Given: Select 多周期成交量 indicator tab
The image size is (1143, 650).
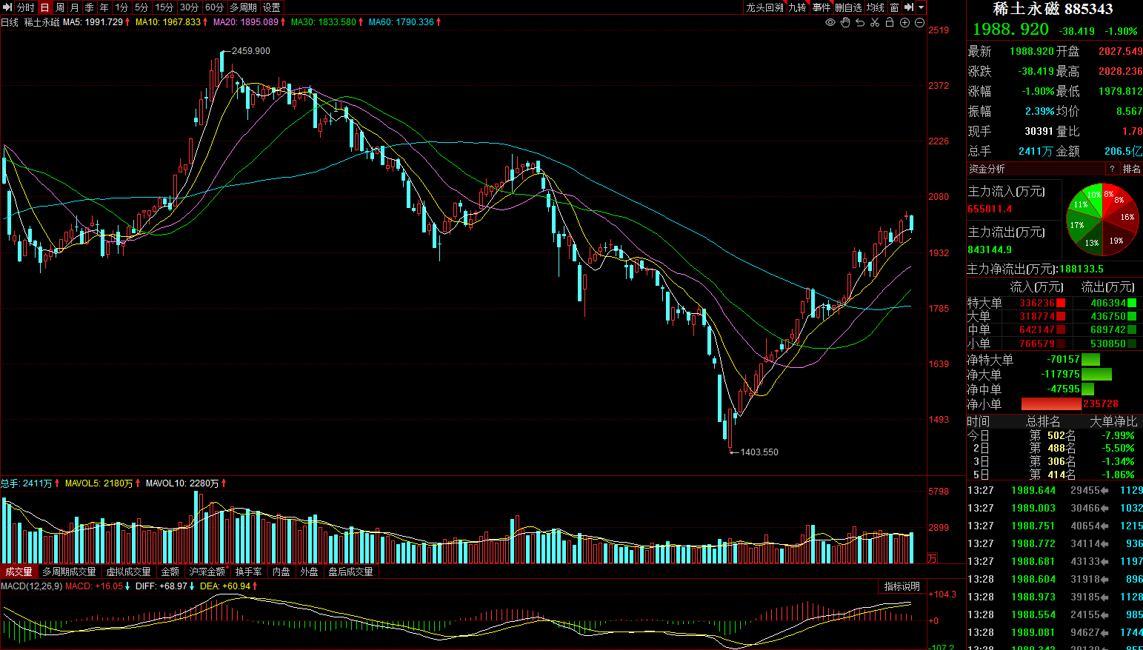Looking at the screenshot, I should click(x=69, y=572).
